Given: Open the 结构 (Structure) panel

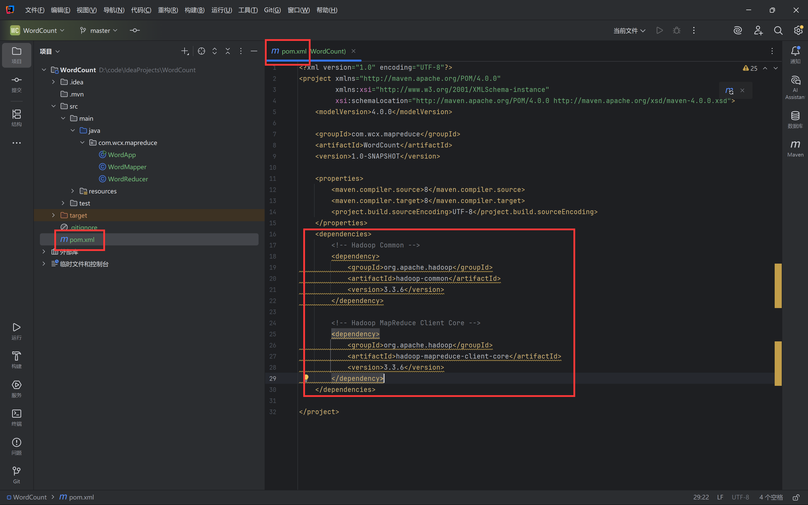Looking at the screenshot, I should [x=16, y=117].
